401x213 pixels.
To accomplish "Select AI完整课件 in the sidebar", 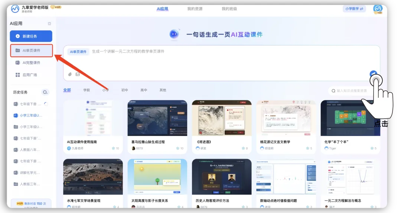I will click(x=31, y=63).
